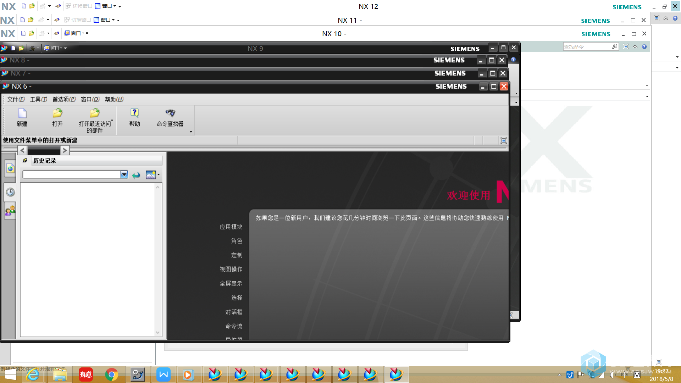Click the 新建 (New) icon in NX 6
Viewport: 681px width, 383px height.
(22, 118)
